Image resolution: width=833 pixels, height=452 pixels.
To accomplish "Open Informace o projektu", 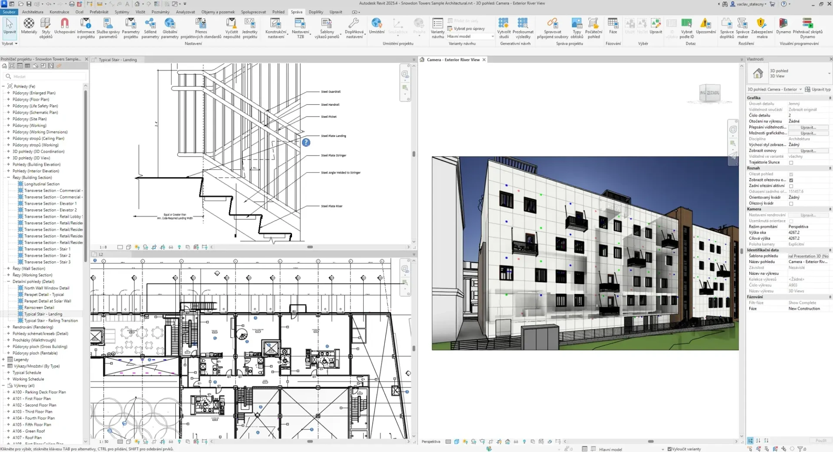I will (x=86, y=28).
